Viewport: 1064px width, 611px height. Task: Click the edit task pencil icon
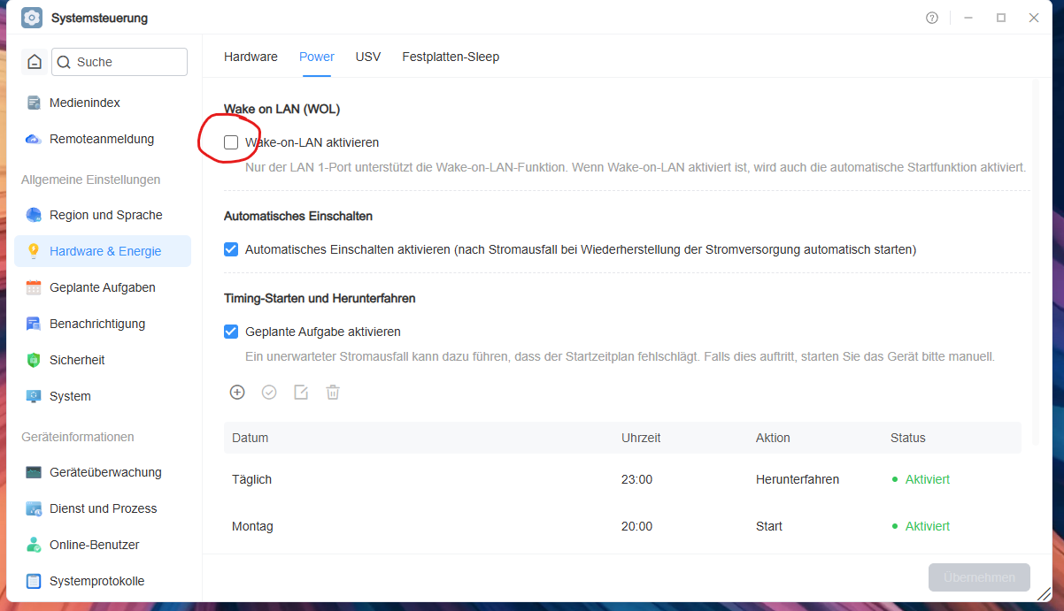(301, 392)
